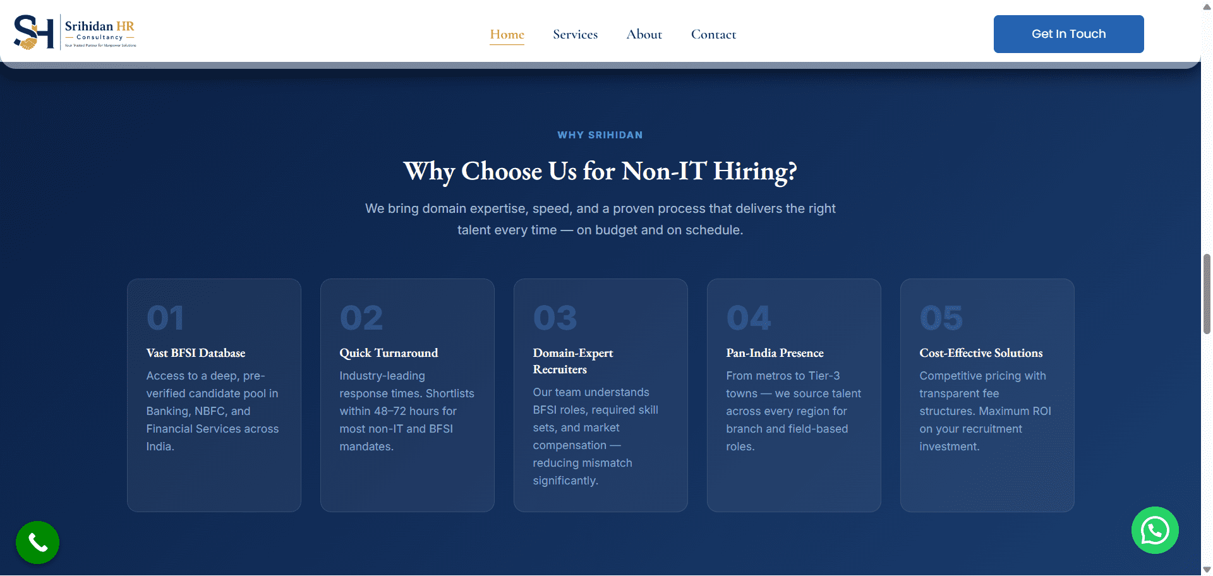Click the 'Domain-Expert Recruiters' card title

573,361
